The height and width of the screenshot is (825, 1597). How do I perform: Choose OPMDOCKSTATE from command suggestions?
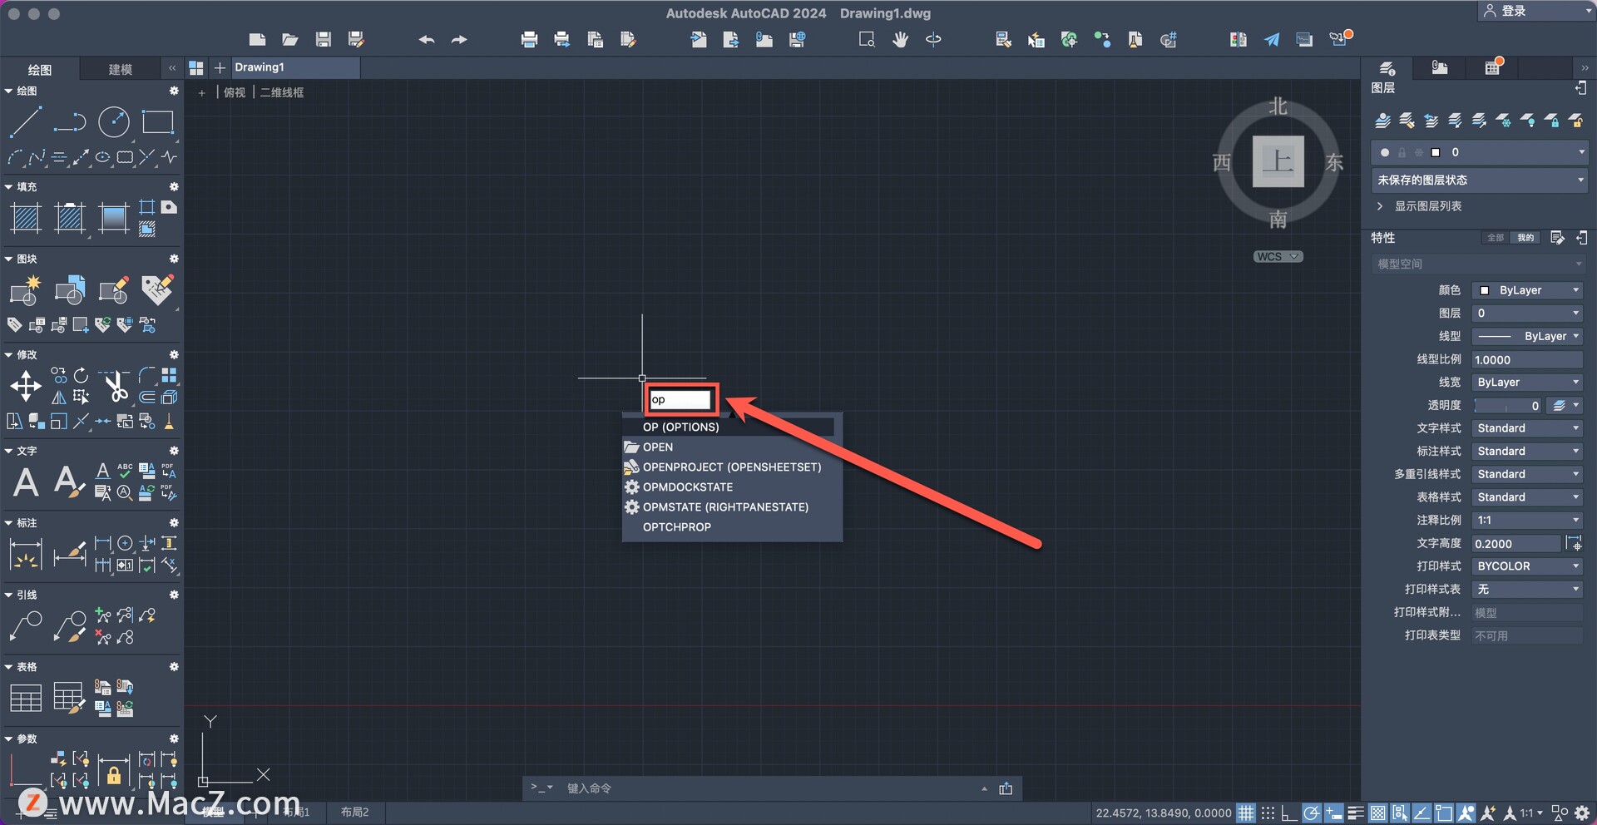coord(732,487)
